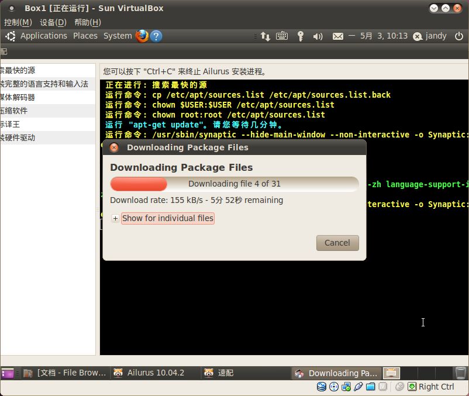This screenshot has height=396, width=469.
Task: Click the workspace switcher active workspace
Action: tap(391, 373)
